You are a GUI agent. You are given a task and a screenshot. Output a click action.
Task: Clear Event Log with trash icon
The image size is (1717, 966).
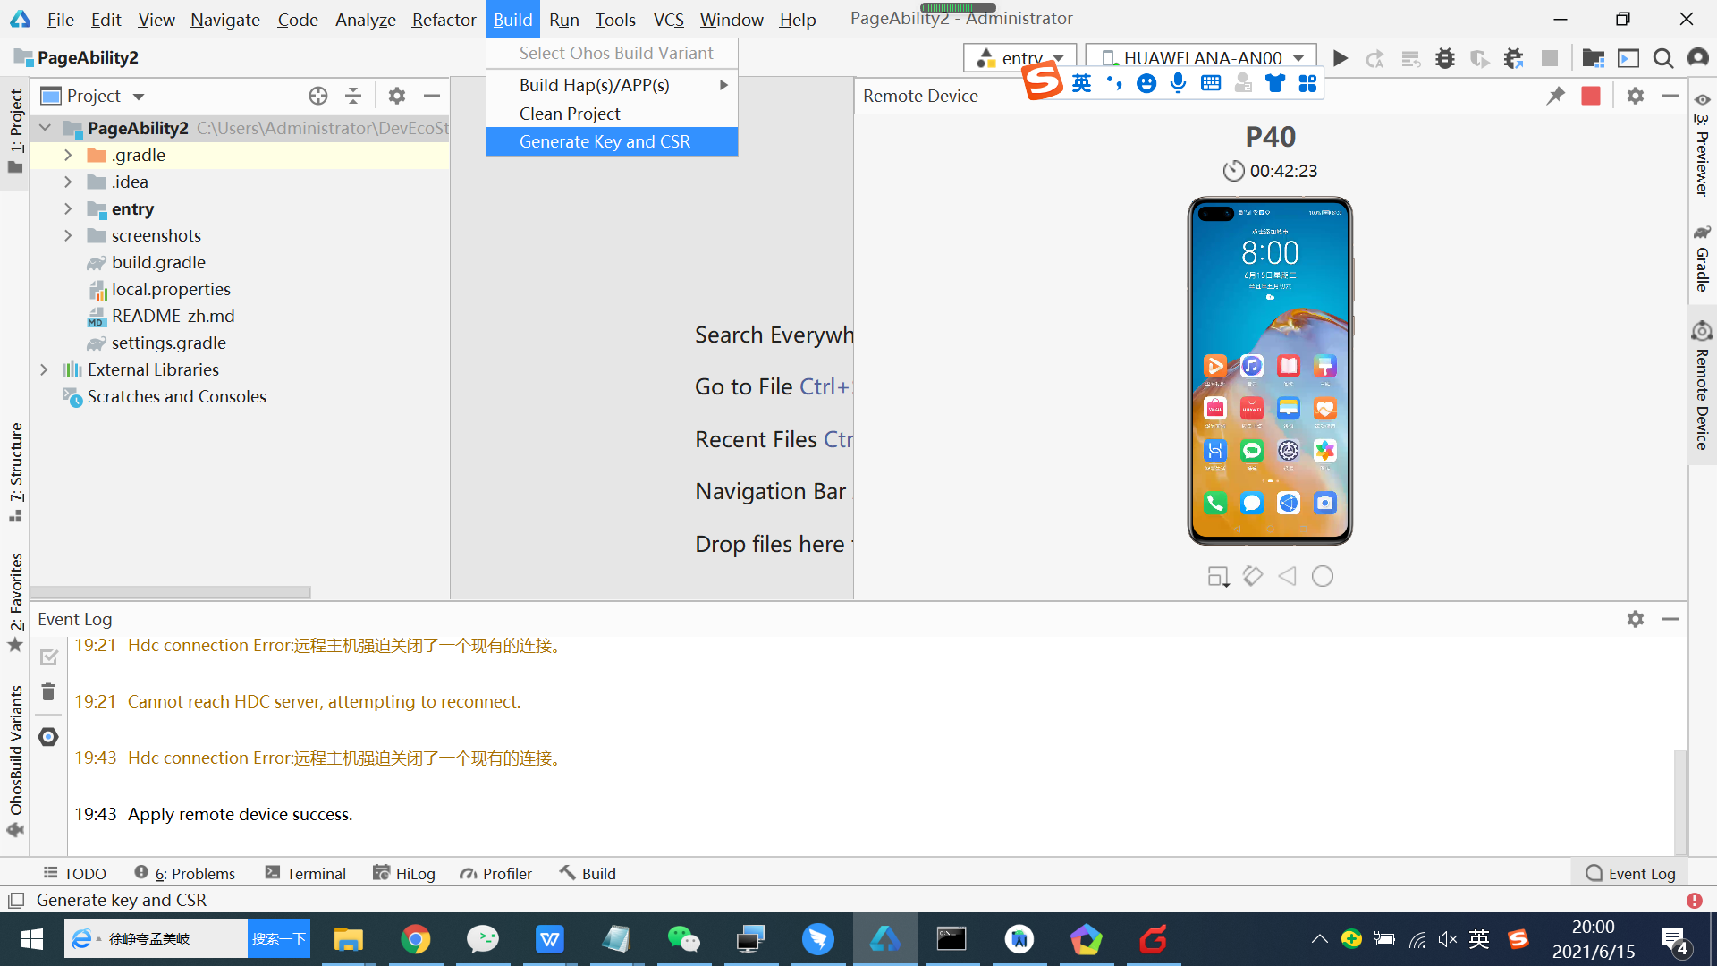coord(48,692)
